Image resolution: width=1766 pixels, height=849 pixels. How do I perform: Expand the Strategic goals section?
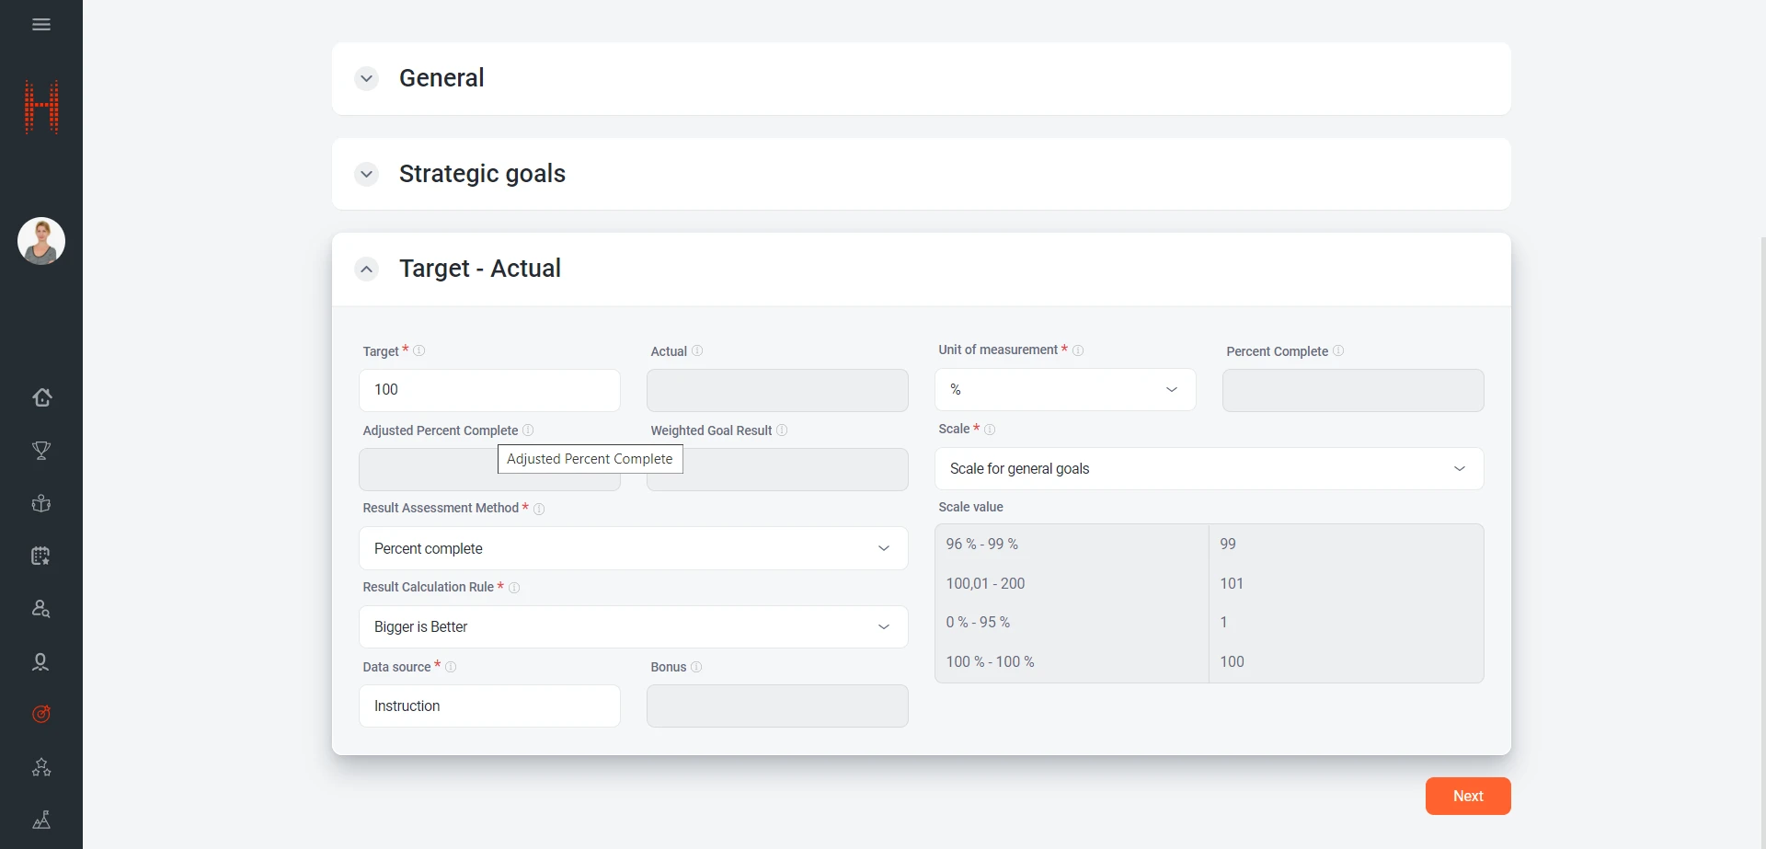point(367,174)
